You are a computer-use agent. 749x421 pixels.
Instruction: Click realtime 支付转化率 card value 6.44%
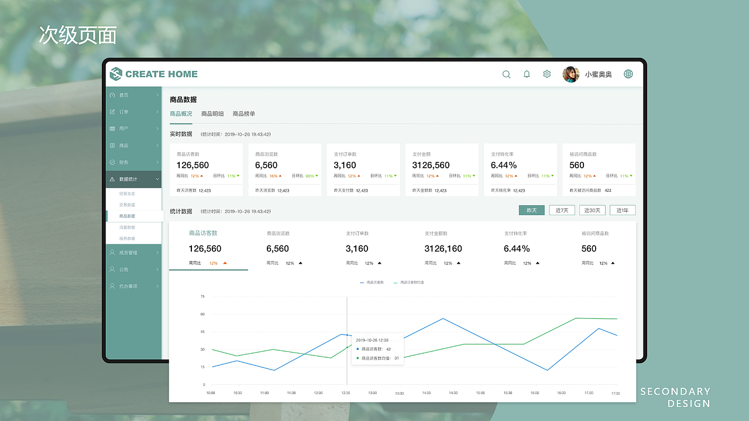[x=504, y=165]
